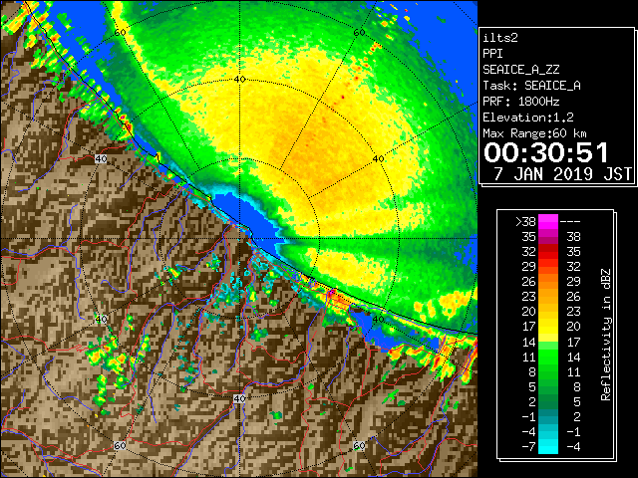
Task: Click the 'Reflectivity in dBZ' legend title
Action: [606, 335]
